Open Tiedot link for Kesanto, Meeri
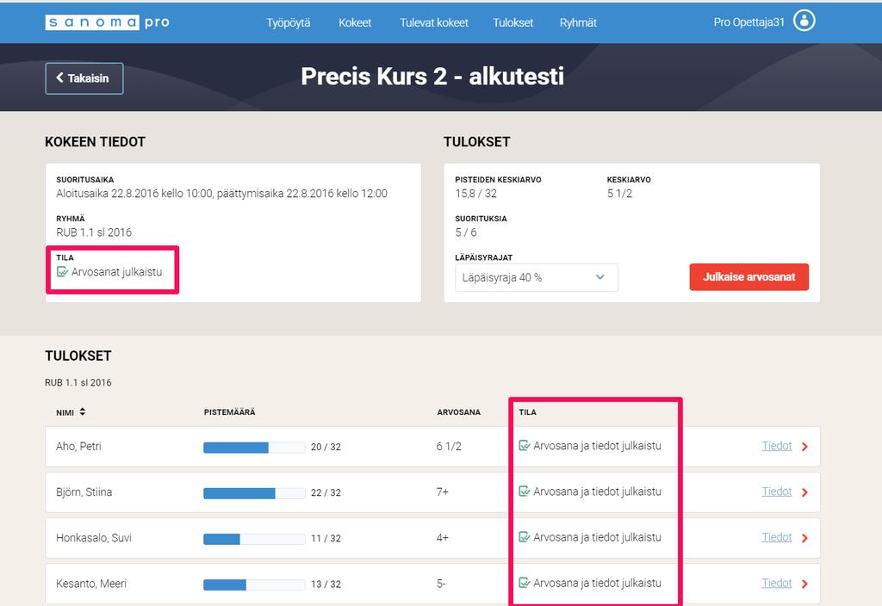The height and width of the screenshot is (606, 882). 776,583
